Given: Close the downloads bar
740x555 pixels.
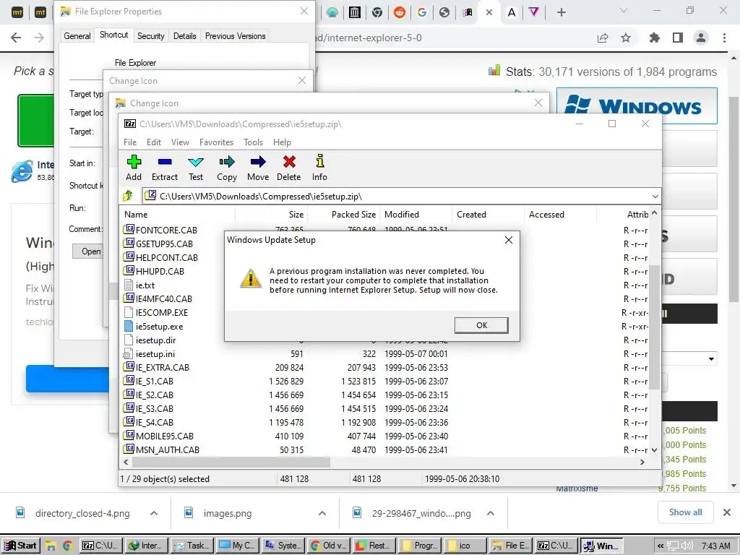Looking at the screenshot, I should 727,512.
